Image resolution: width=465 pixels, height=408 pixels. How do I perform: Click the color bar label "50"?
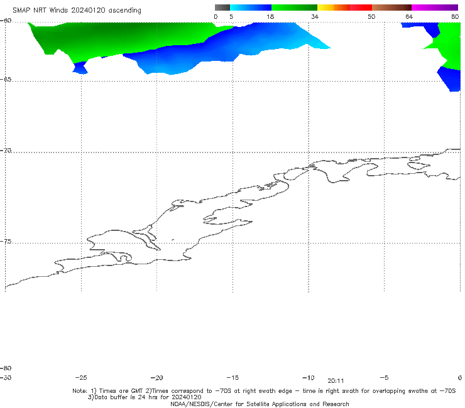point(371,16)
